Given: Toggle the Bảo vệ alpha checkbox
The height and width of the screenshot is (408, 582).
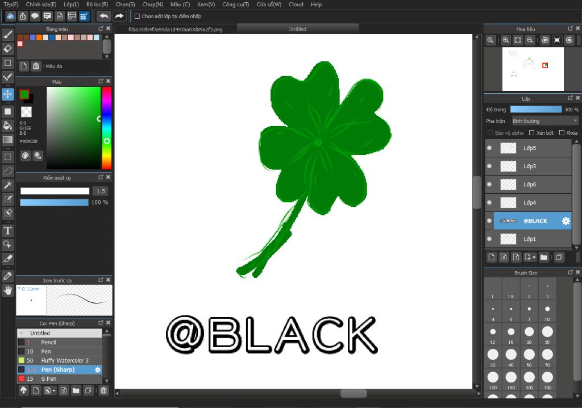Looking at the screenshot, I should pyautogui.click(x=490, y=133).
